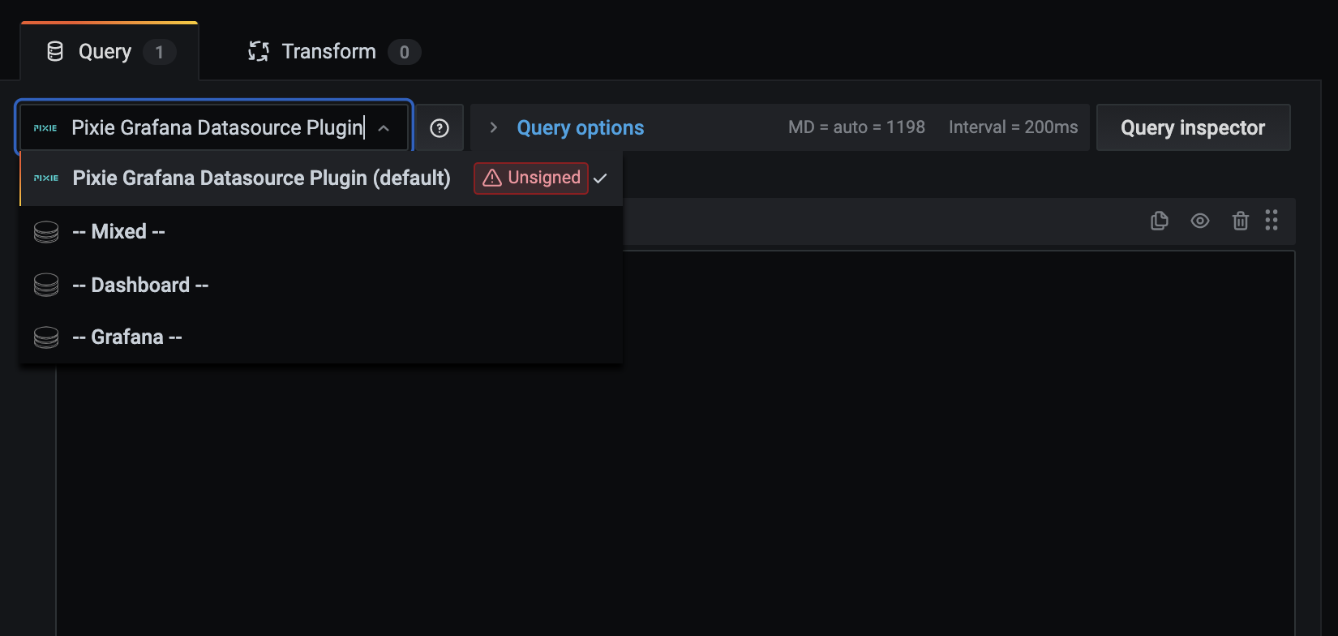Image resolution: width=1338 pixels, height=636 pixels.
Task: Click the Interval = 200ms text
Action: pyautogui.click(x=1014, y=127)
